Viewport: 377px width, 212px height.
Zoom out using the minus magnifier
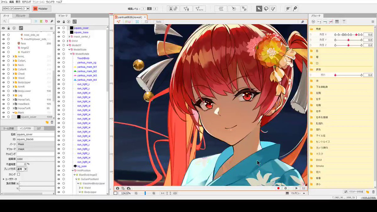136,193
